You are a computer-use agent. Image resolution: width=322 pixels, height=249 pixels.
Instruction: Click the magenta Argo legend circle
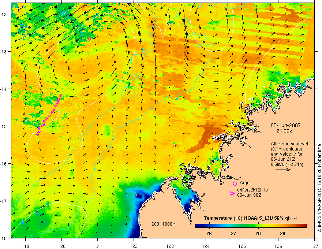235,183
